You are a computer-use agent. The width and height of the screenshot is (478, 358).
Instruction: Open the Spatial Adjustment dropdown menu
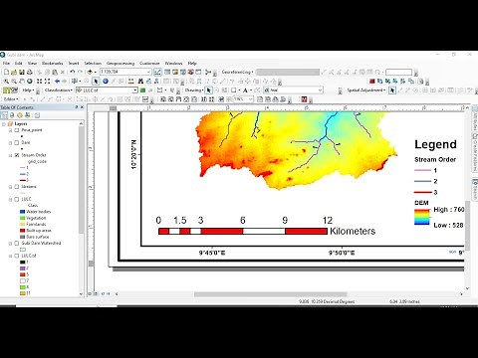pos(366,90)
